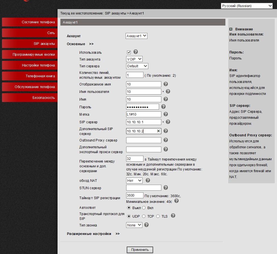Screen dimensions: 277x254
Task: Click into the STUN сервер input field
Action: click(x=143, y=188)
